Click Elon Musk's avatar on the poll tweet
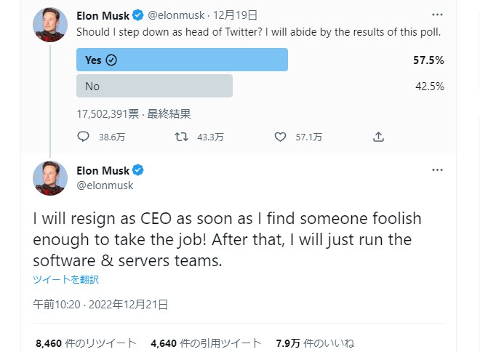This screenshot has width=480, height=352. [50, 25]
